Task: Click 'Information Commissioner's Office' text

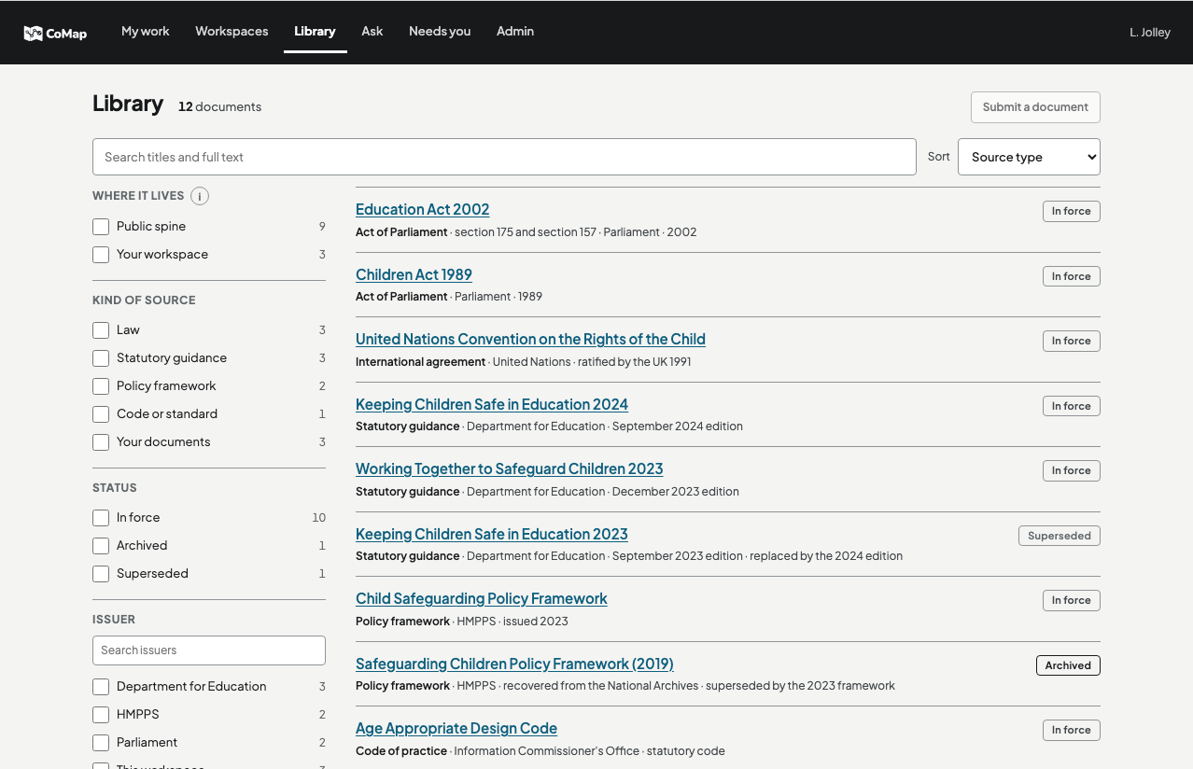Action: (x=547, y=751)
